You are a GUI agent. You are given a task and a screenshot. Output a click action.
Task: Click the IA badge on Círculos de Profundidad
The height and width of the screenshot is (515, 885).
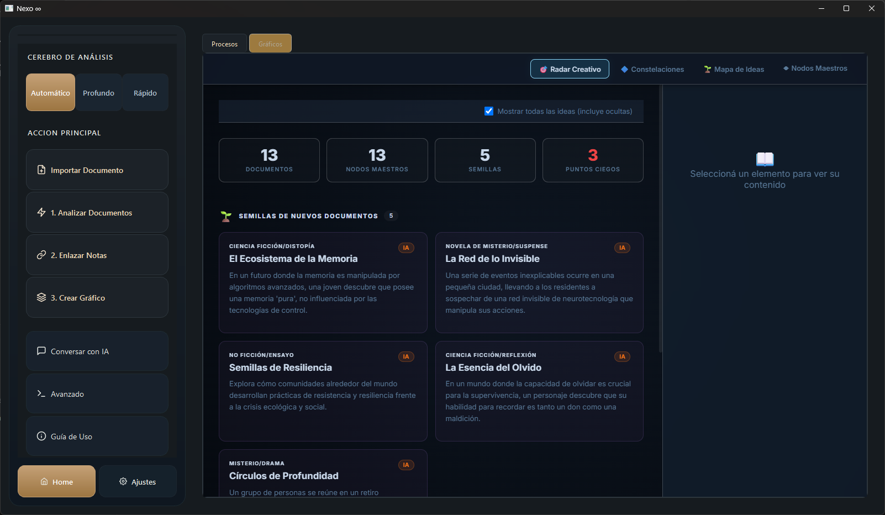coord(406,465)
